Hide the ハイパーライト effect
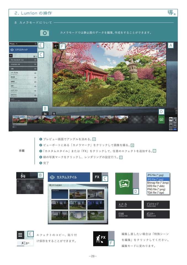This screenshot has height=265, width=187. (x=35, y=91)
